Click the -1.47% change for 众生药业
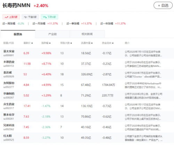Screen dimensions: 174x145 pyautogui.click(x=46, y=106)
